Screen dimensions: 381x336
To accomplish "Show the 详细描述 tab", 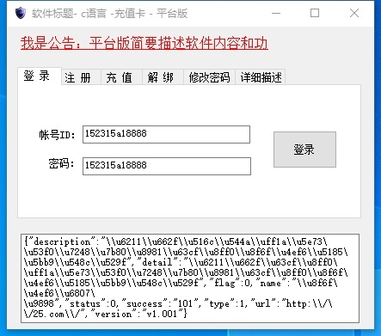I will [x=261, y=77].
